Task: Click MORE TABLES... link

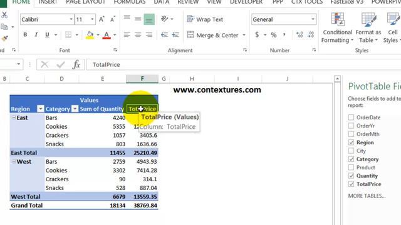Action: click(367, 196)
